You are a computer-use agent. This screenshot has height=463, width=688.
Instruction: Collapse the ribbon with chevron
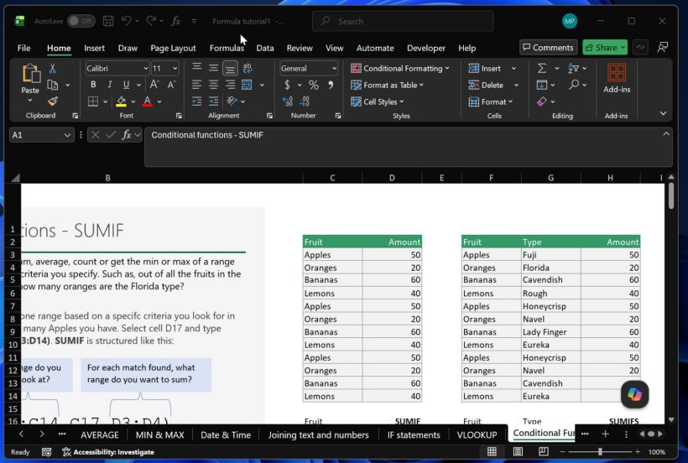point(663,113)
